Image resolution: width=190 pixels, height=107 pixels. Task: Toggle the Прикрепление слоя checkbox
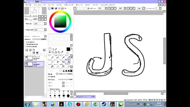(25, 44)
